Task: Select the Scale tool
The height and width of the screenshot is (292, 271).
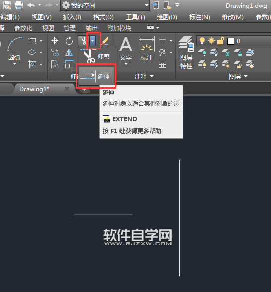Action: pos(69,64)
